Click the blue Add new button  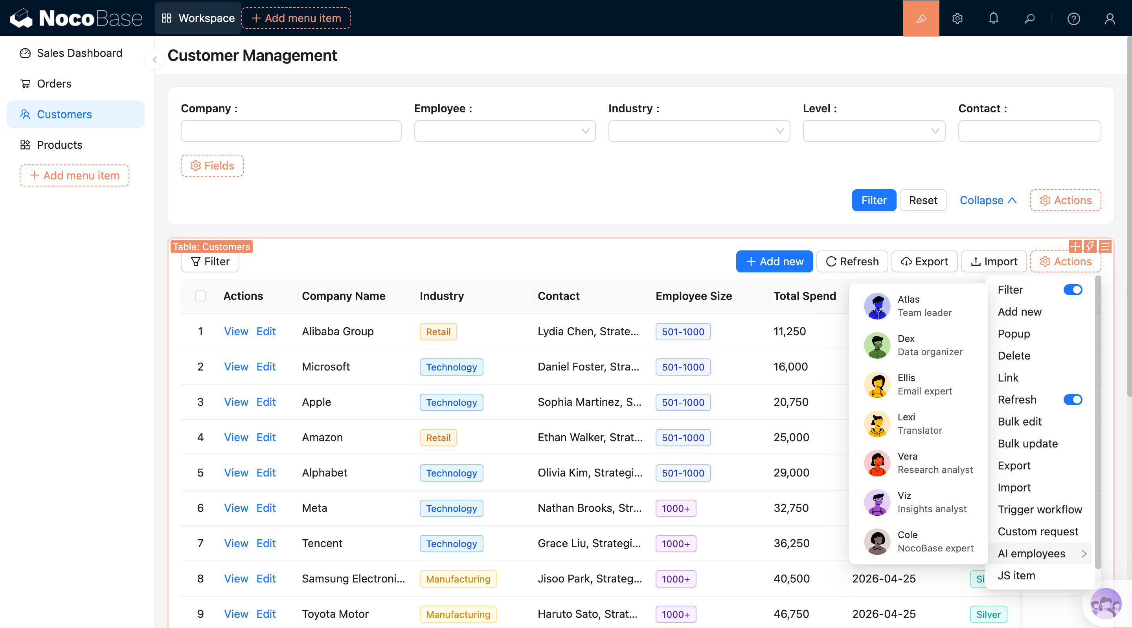tap(774, 261)
